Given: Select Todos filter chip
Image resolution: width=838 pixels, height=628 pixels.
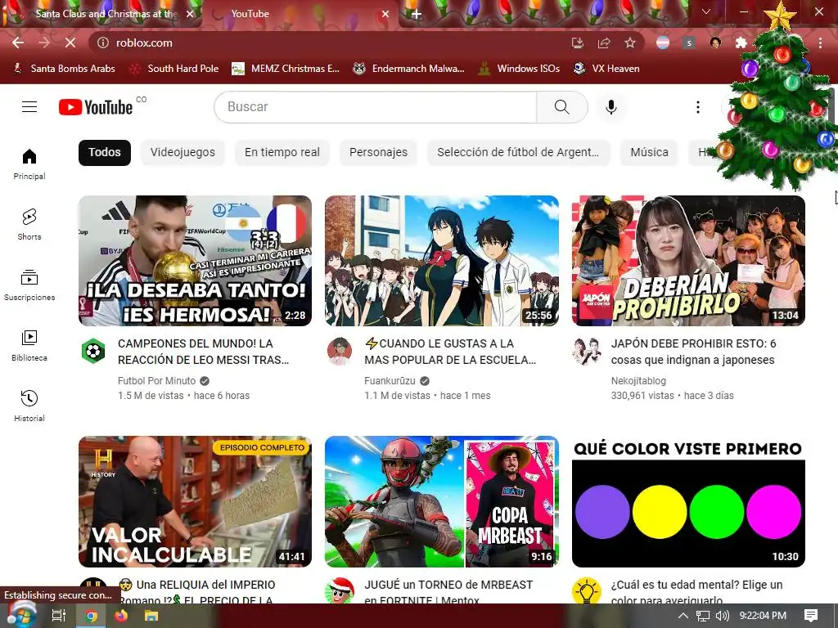Looking at the screenshot, I should click(105, 152).
